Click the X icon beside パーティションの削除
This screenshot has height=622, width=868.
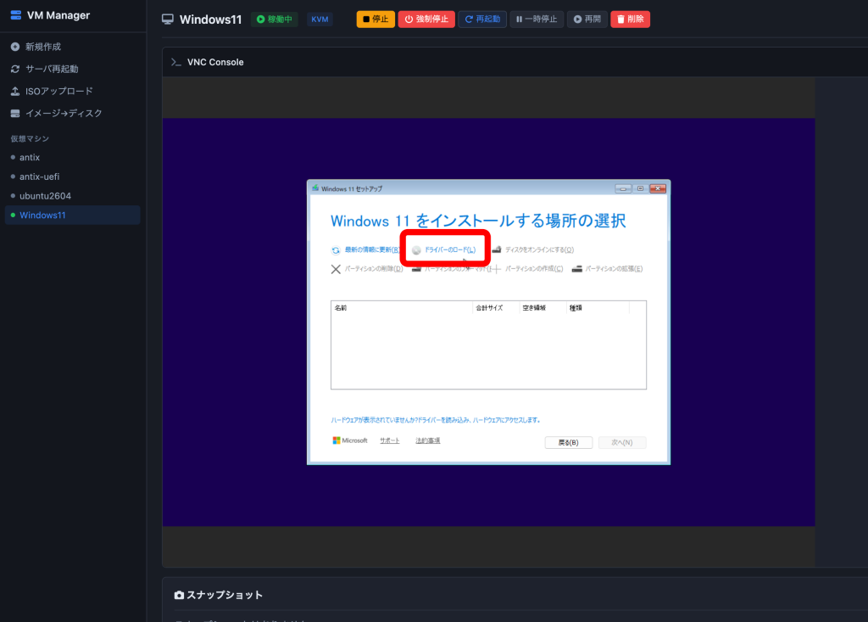(336, 270)
